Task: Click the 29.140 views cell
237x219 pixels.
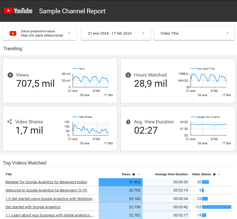Action: [120, 199]
